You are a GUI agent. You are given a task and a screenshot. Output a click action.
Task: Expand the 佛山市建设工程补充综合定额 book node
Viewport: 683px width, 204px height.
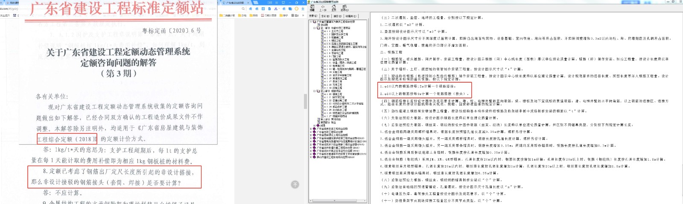point(311,157)
